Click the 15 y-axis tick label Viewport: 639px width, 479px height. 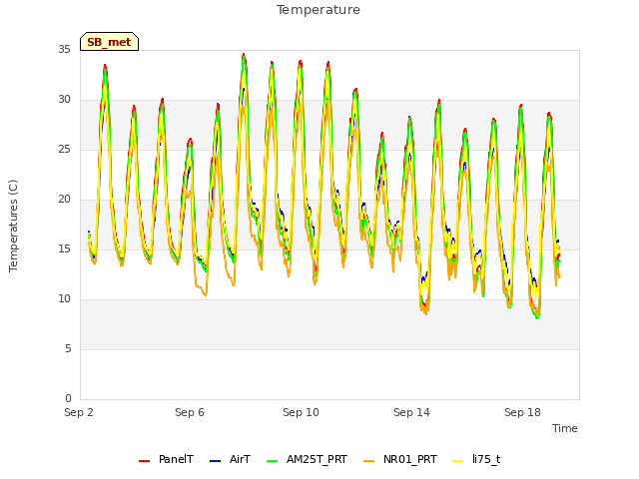tap(64, 248)
